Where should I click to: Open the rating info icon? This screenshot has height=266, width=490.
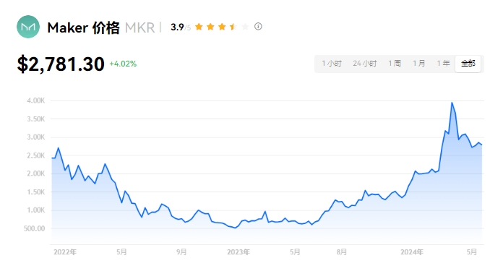click(258, 27)
